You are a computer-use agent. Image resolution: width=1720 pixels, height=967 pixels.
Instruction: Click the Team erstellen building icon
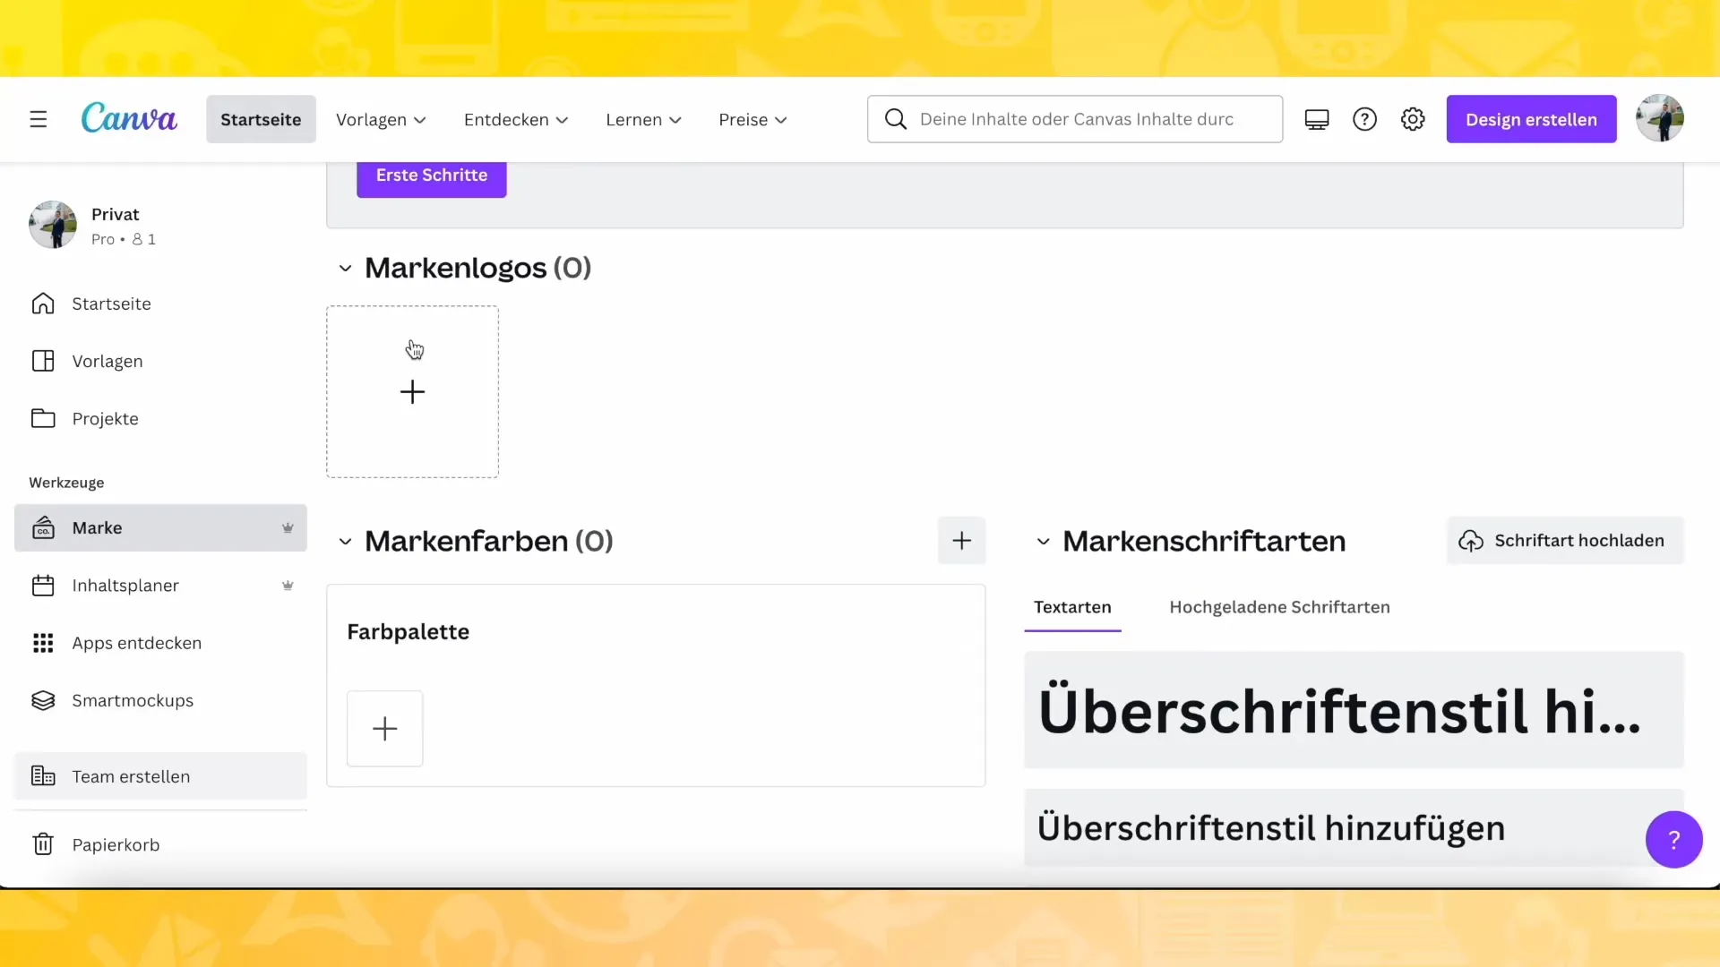pyautogui.click(x=43, y=776)
